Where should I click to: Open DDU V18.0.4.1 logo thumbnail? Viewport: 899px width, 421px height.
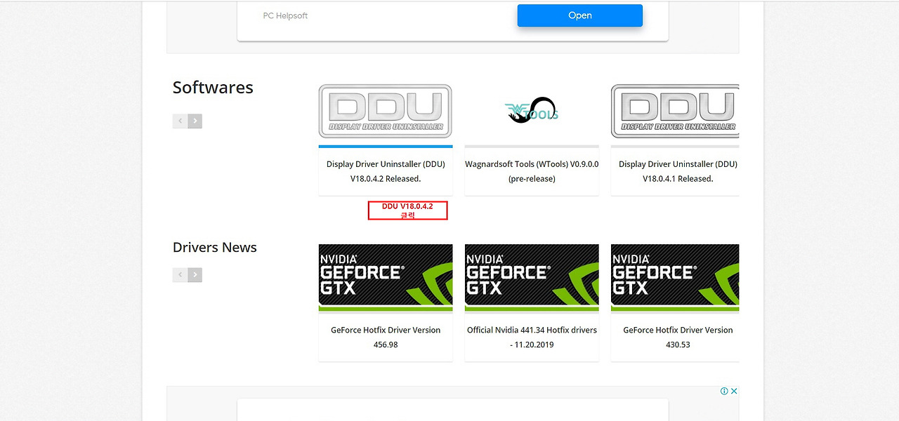point(675,112)
